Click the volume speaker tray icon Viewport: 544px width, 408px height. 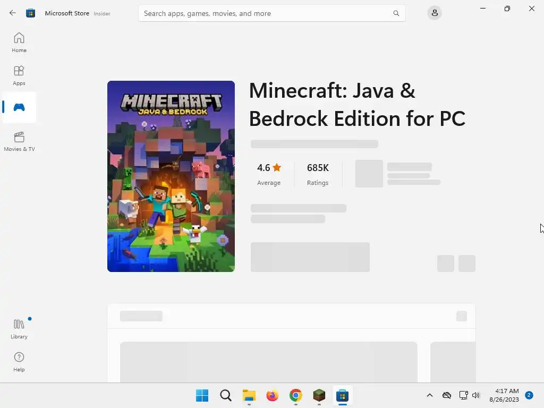(475, 395)
